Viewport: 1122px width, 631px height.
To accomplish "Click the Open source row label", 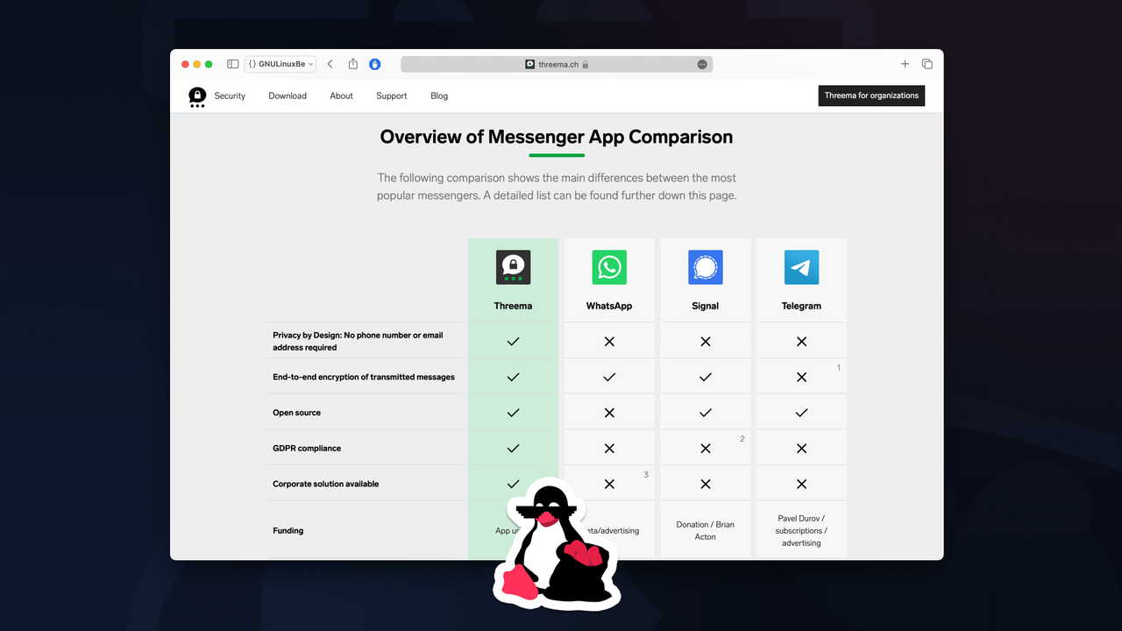I will (x=296, y=413).
